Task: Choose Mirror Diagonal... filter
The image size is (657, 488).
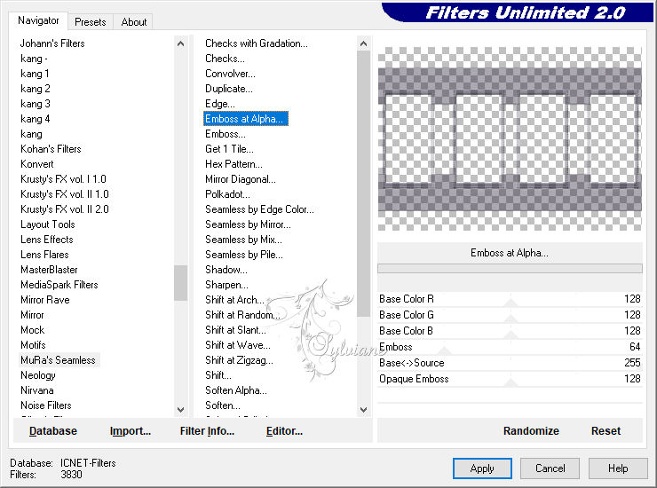Action: click(241, 179)
